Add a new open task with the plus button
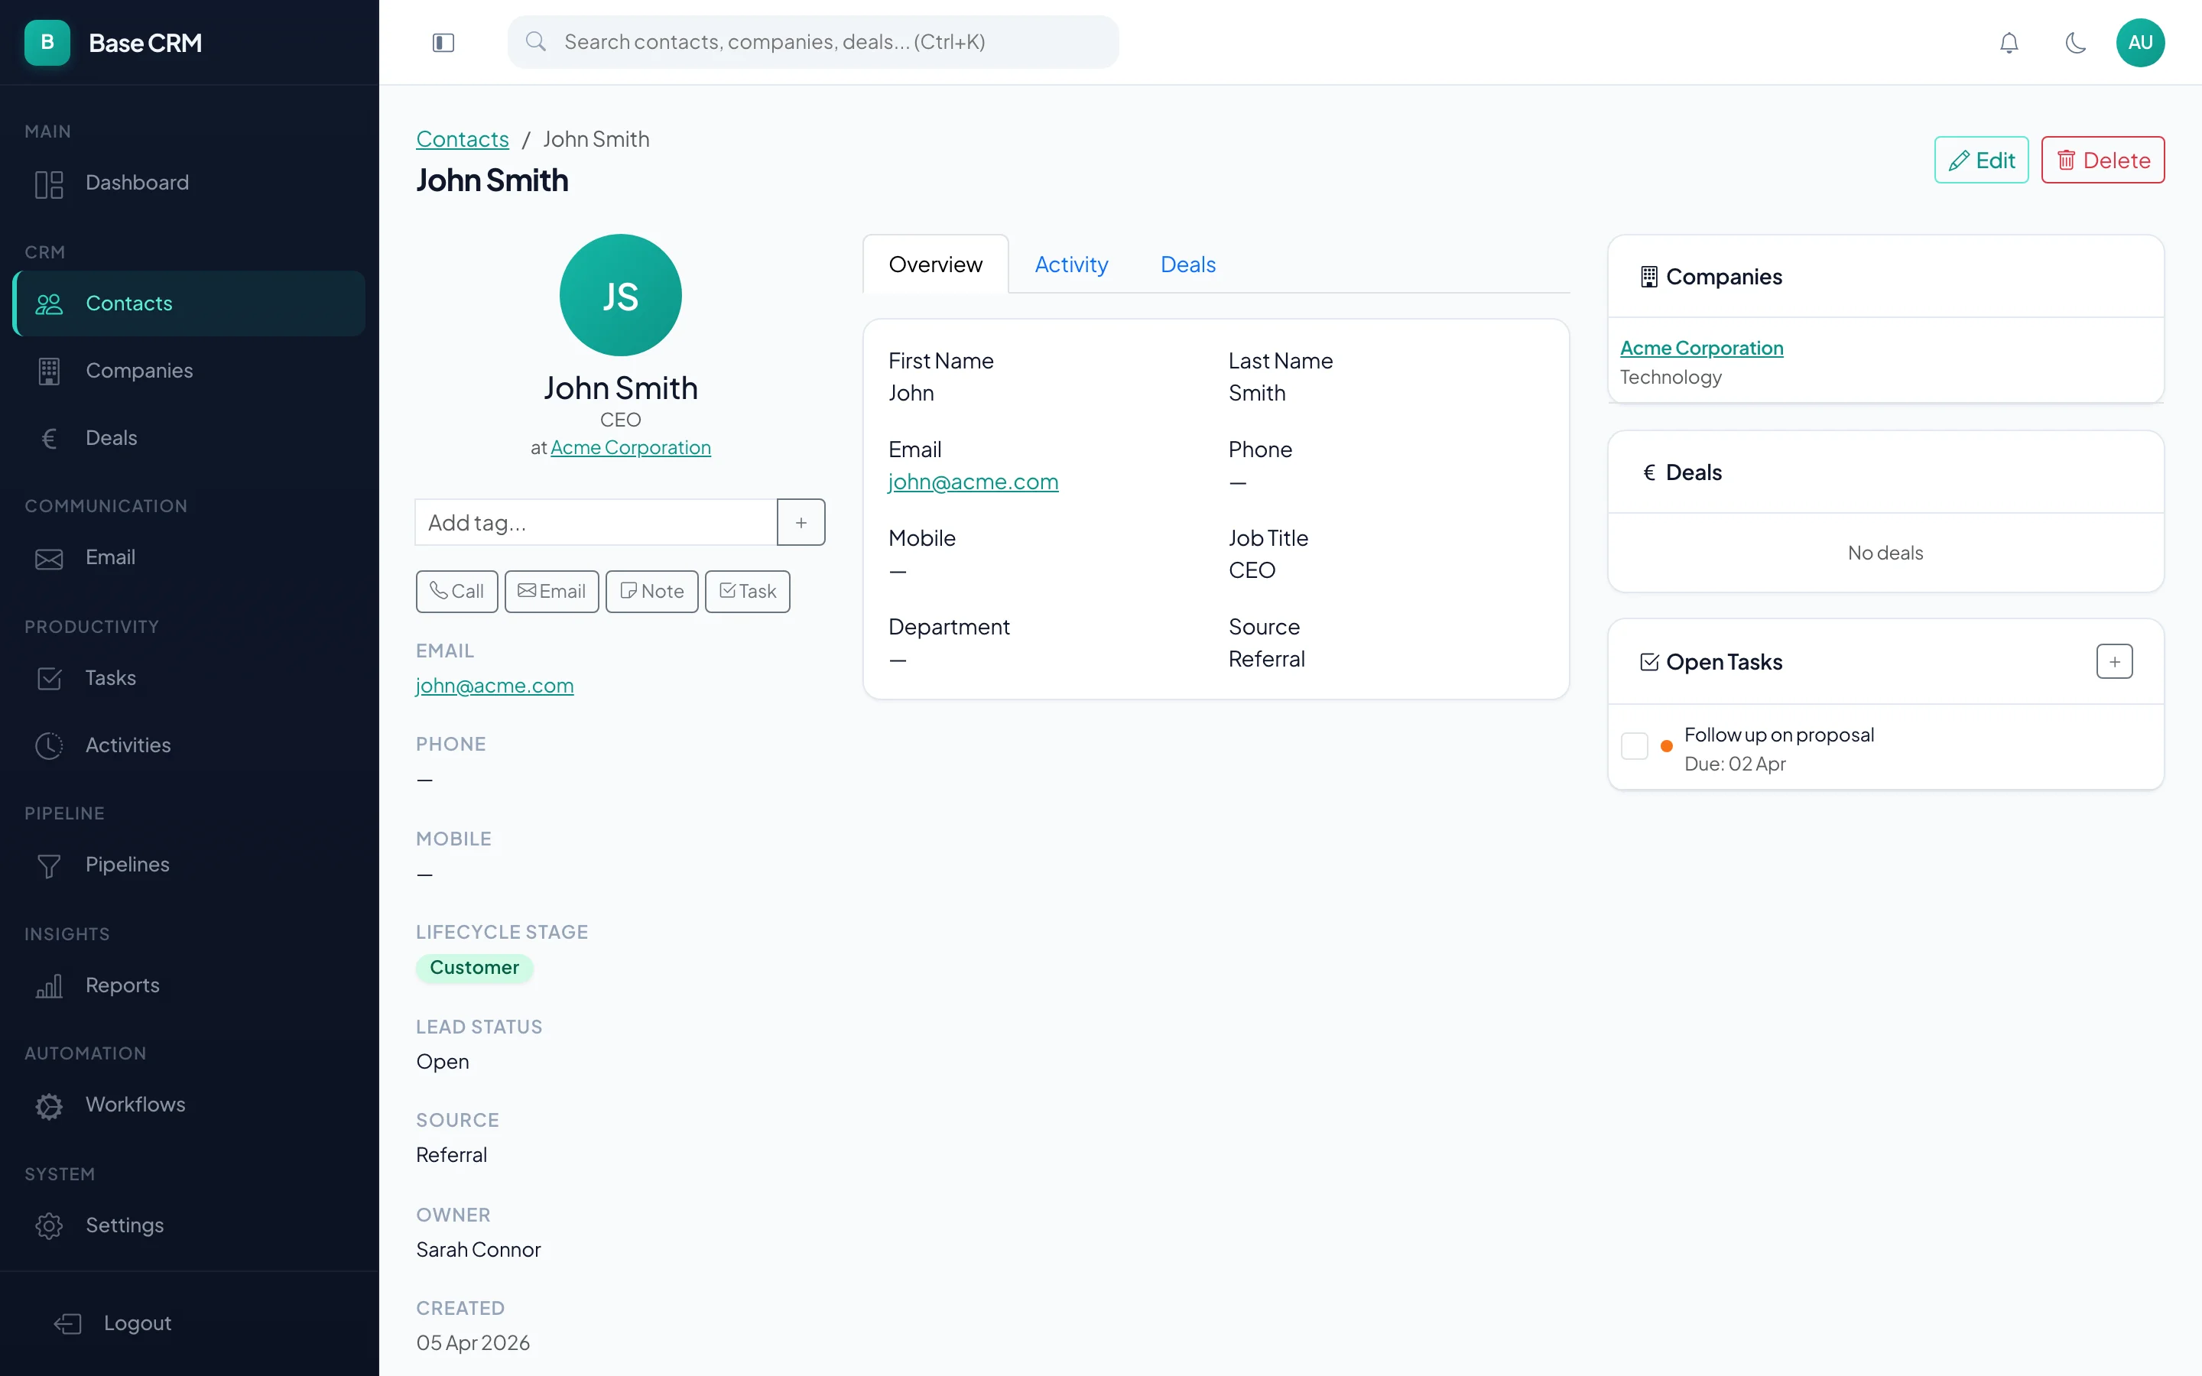This screenshot has height=1376, width=2202. pos(2115,661)
